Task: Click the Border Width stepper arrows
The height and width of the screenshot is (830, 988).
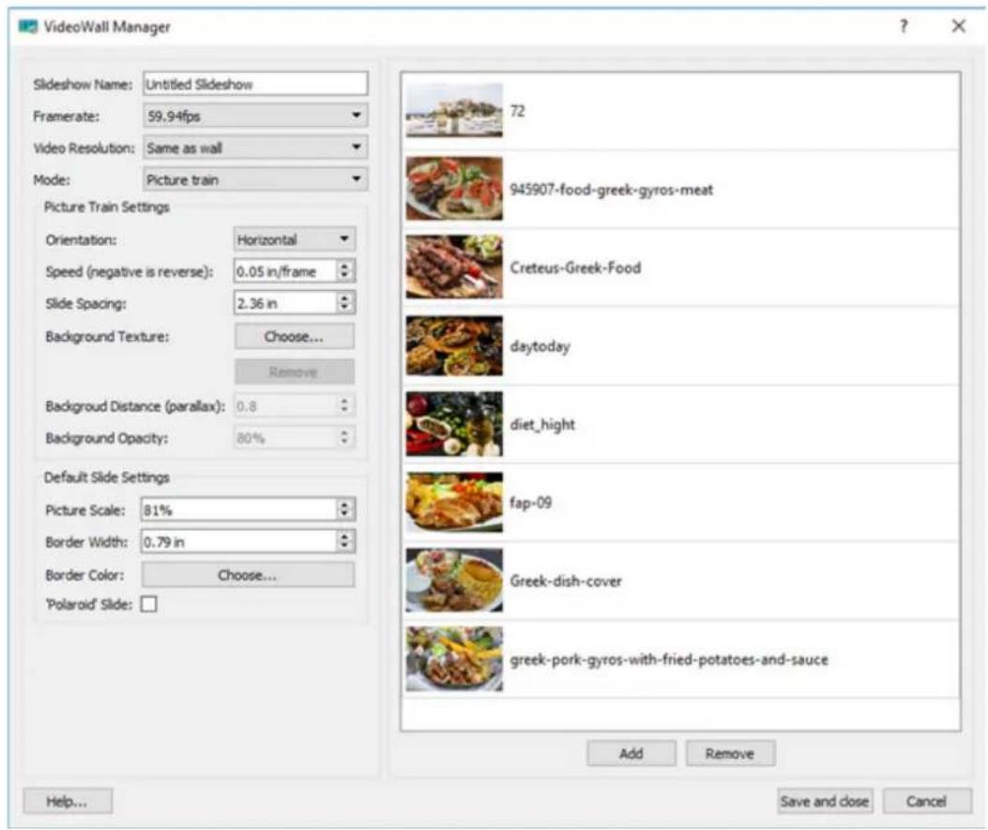Action: 344,541
